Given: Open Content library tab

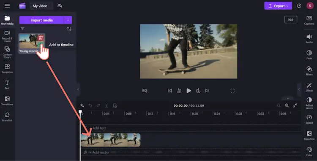Looking at the screenshot, I should (7, 52).
